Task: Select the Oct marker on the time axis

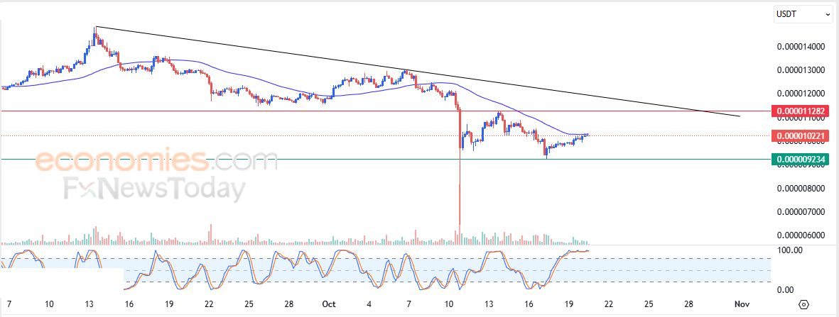Action: [328, 304]
